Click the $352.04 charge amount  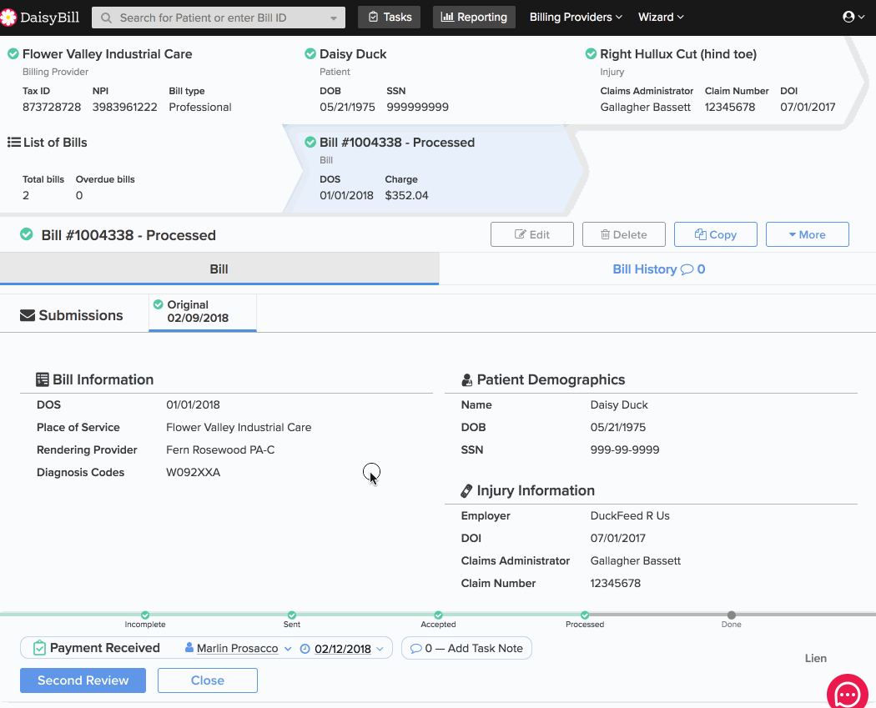coord(407,195)
